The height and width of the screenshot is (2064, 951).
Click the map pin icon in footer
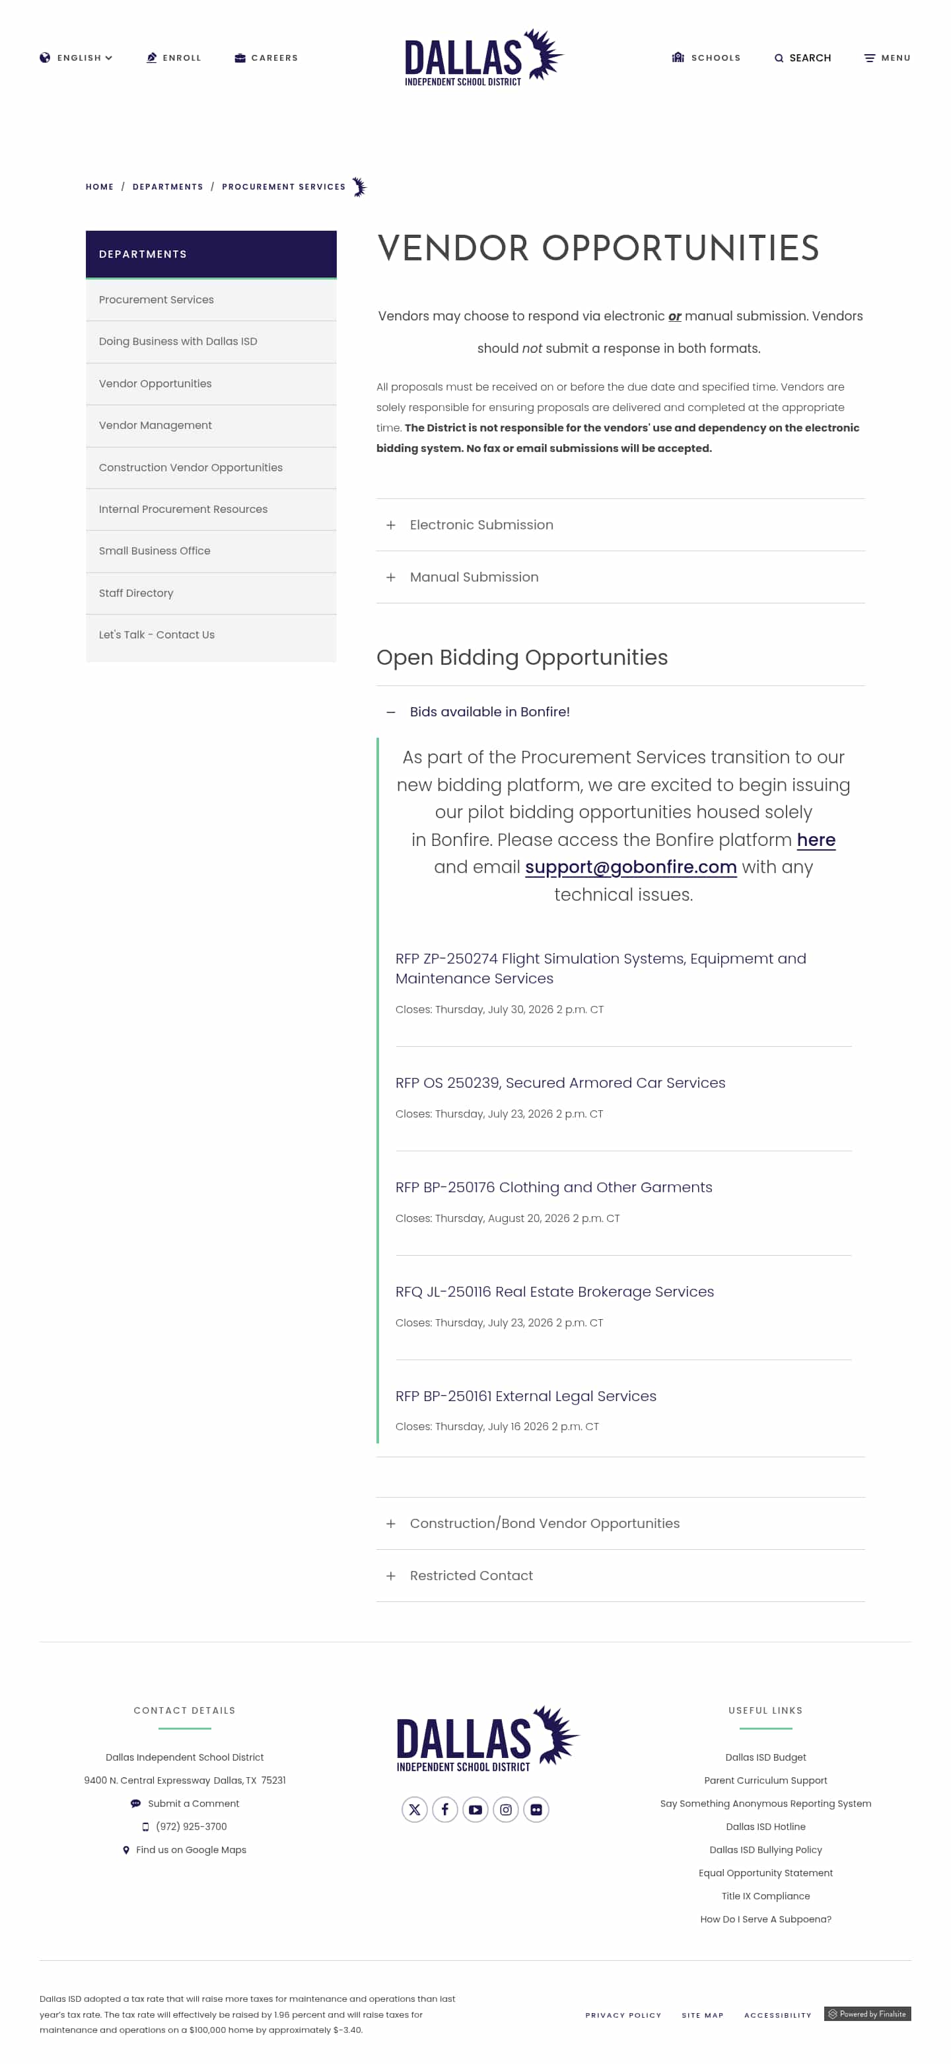(125, 1850)
